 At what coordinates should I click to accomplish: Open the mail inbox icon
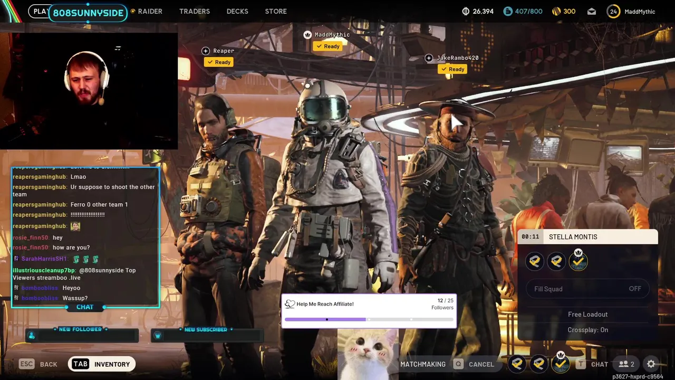[592, 11]
